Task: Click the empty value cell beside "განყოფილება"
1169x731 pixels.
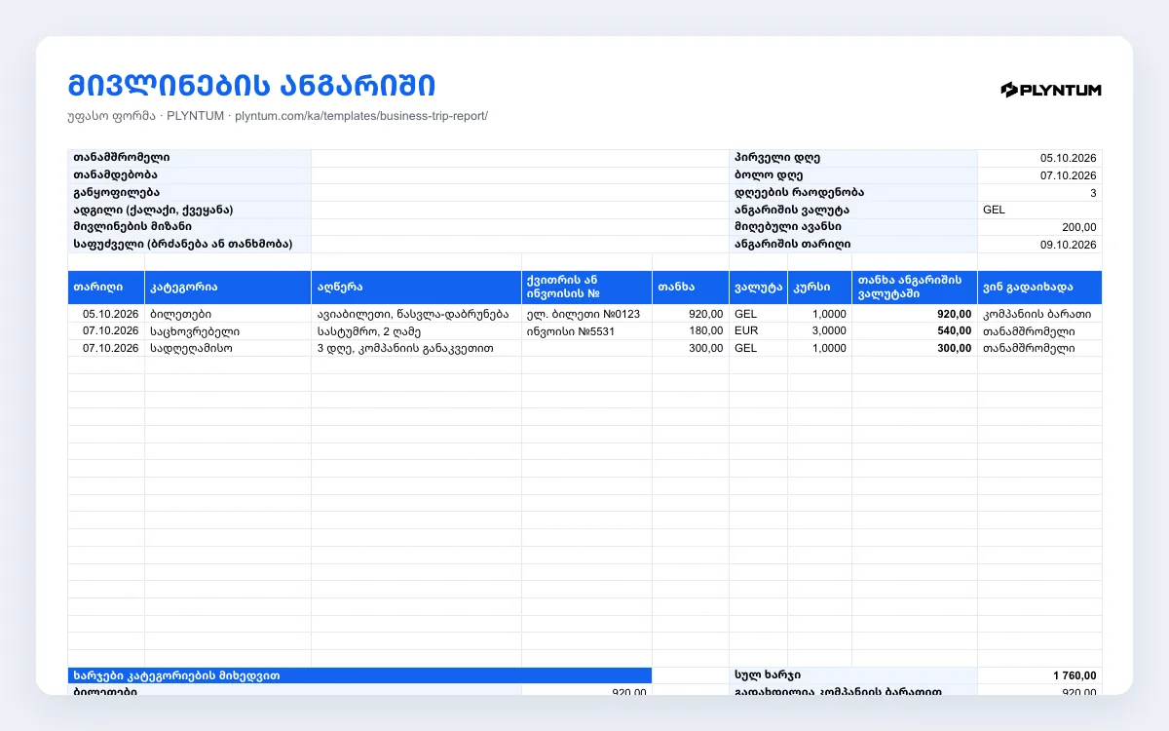Action: coord(520,193)
